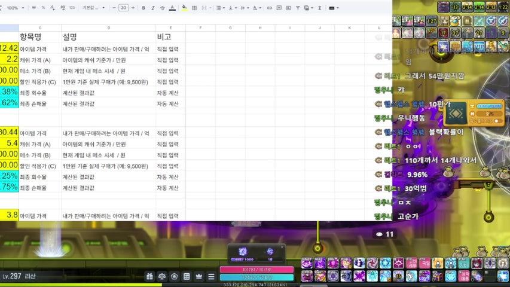Increase font size with plus button
The image size is (510, 287).
tap(133, 8)
